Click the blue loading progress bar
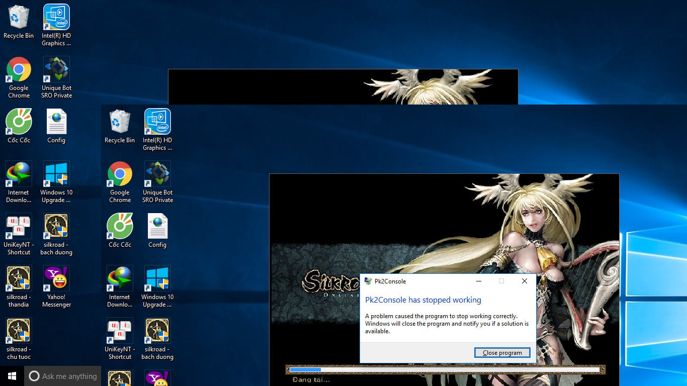This screenshot has height=386, width=687. [305, 369]
